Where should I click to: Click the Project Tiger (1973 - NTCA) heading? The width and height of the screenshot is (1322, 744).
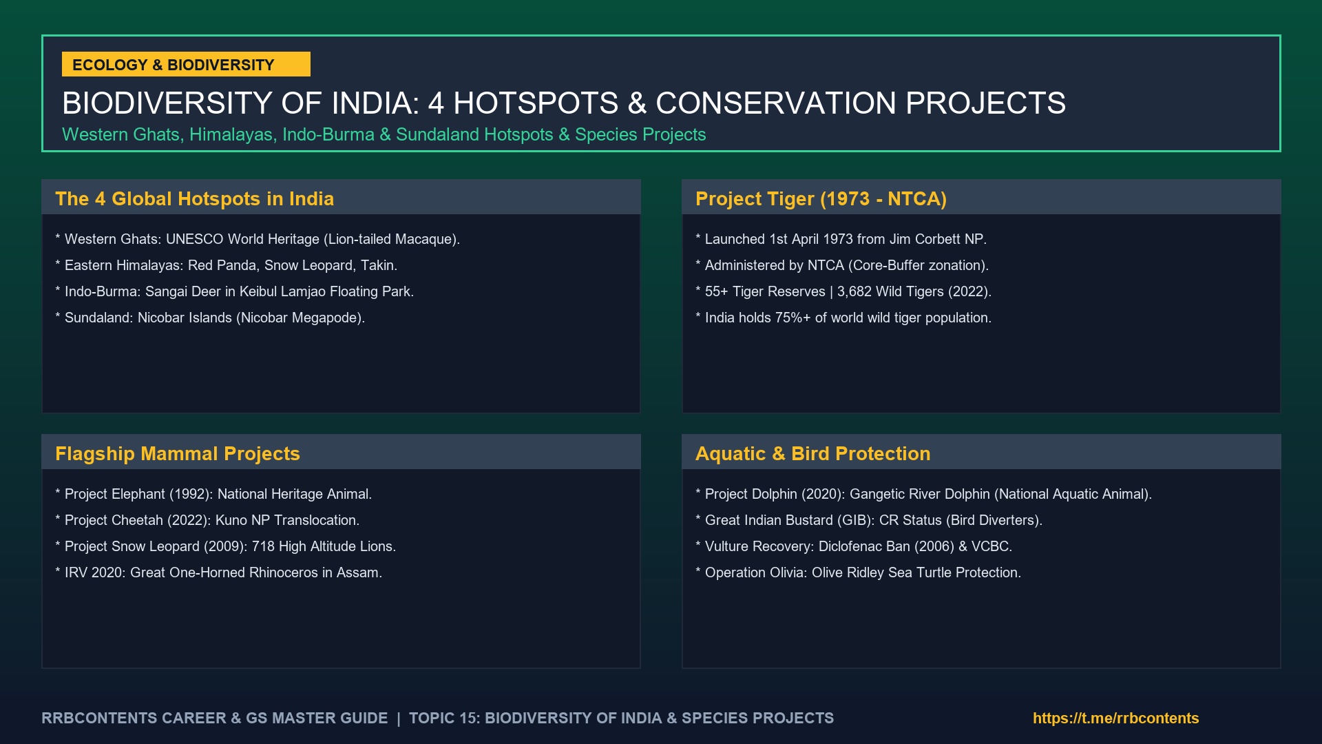[x=821, y=198]
